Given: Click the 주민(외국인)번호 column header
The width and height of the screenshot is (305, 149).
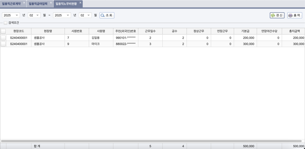Looking at the screenshot, I should click(x=126, y=31).
